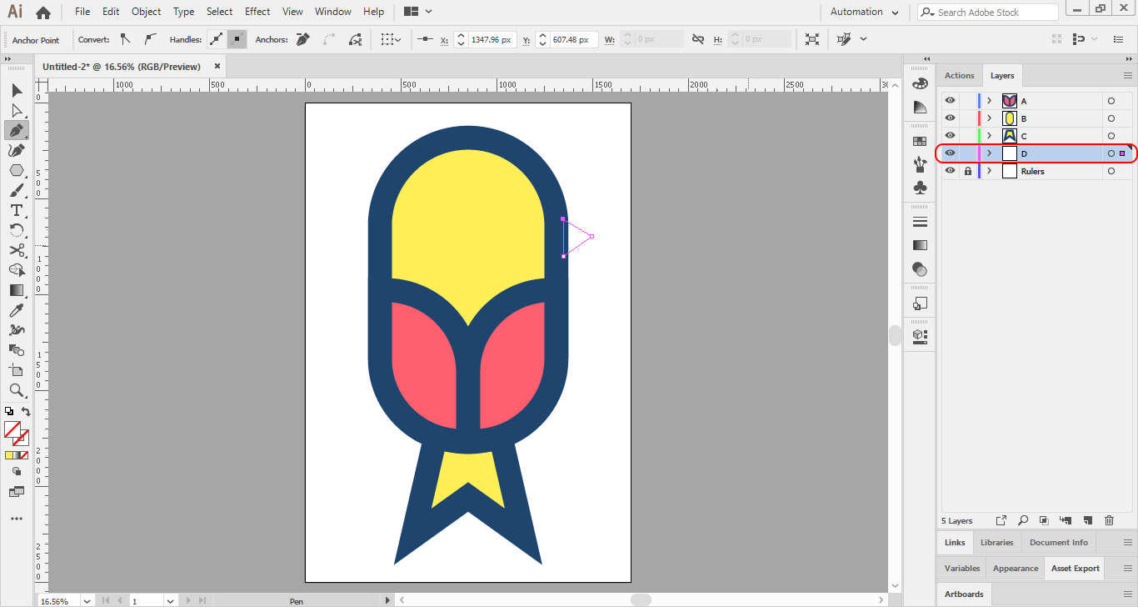This screenshot has width=1138, height=607.
Task: Toggle show handles for selected anchors
Action: point(217,39)
